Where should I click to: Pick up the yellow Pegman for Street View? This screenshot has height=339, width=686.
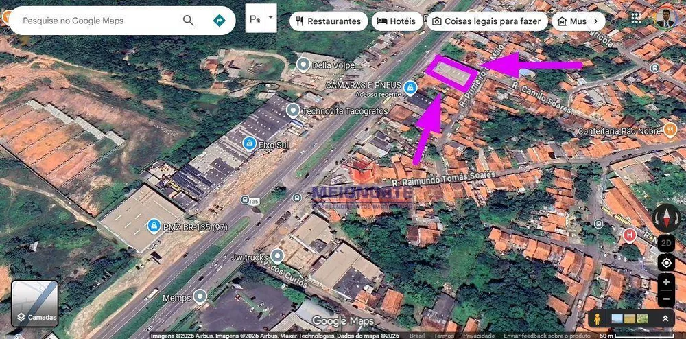(597, 319)
